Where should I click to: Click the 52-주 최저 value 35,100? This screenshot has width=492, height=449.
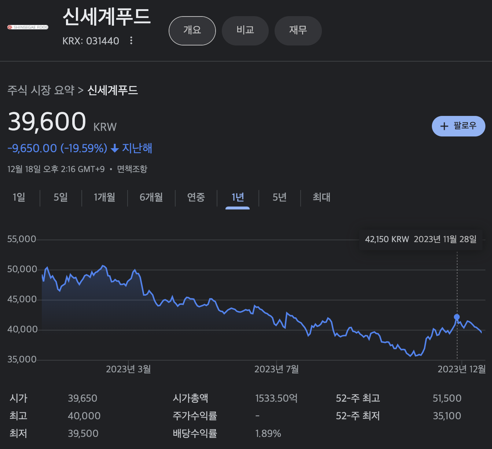(x=447, y=416)
